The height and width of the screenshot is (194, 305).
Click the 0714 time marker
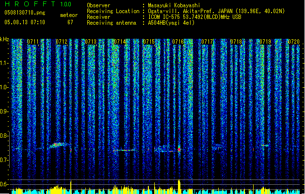pyautogui.click(x=120, y=42)
